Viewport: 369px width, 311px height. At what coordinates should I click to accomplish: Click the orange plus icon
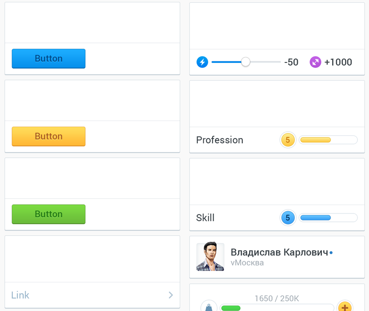pyautogui.click(x=345, y=306)
